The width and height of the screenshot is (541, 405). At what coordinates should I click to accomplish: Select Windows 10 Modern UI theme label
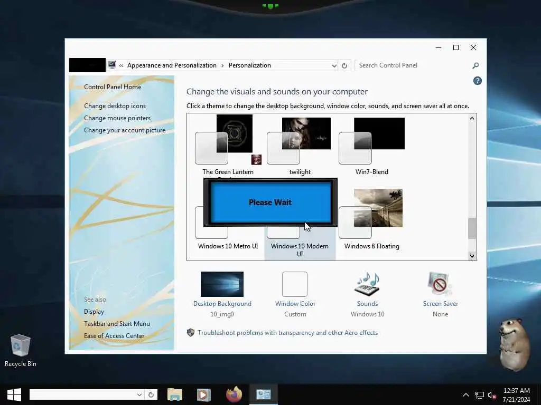300,250
